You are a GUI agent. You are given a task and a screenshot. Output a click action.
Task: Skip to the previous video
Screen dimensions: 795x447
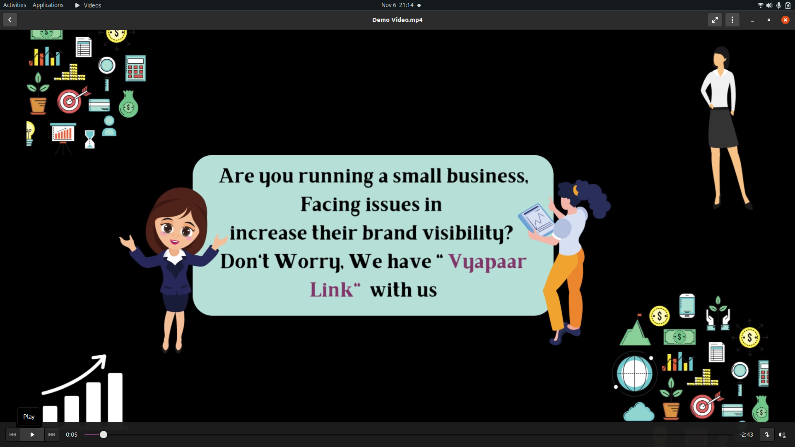pos(13,435)
